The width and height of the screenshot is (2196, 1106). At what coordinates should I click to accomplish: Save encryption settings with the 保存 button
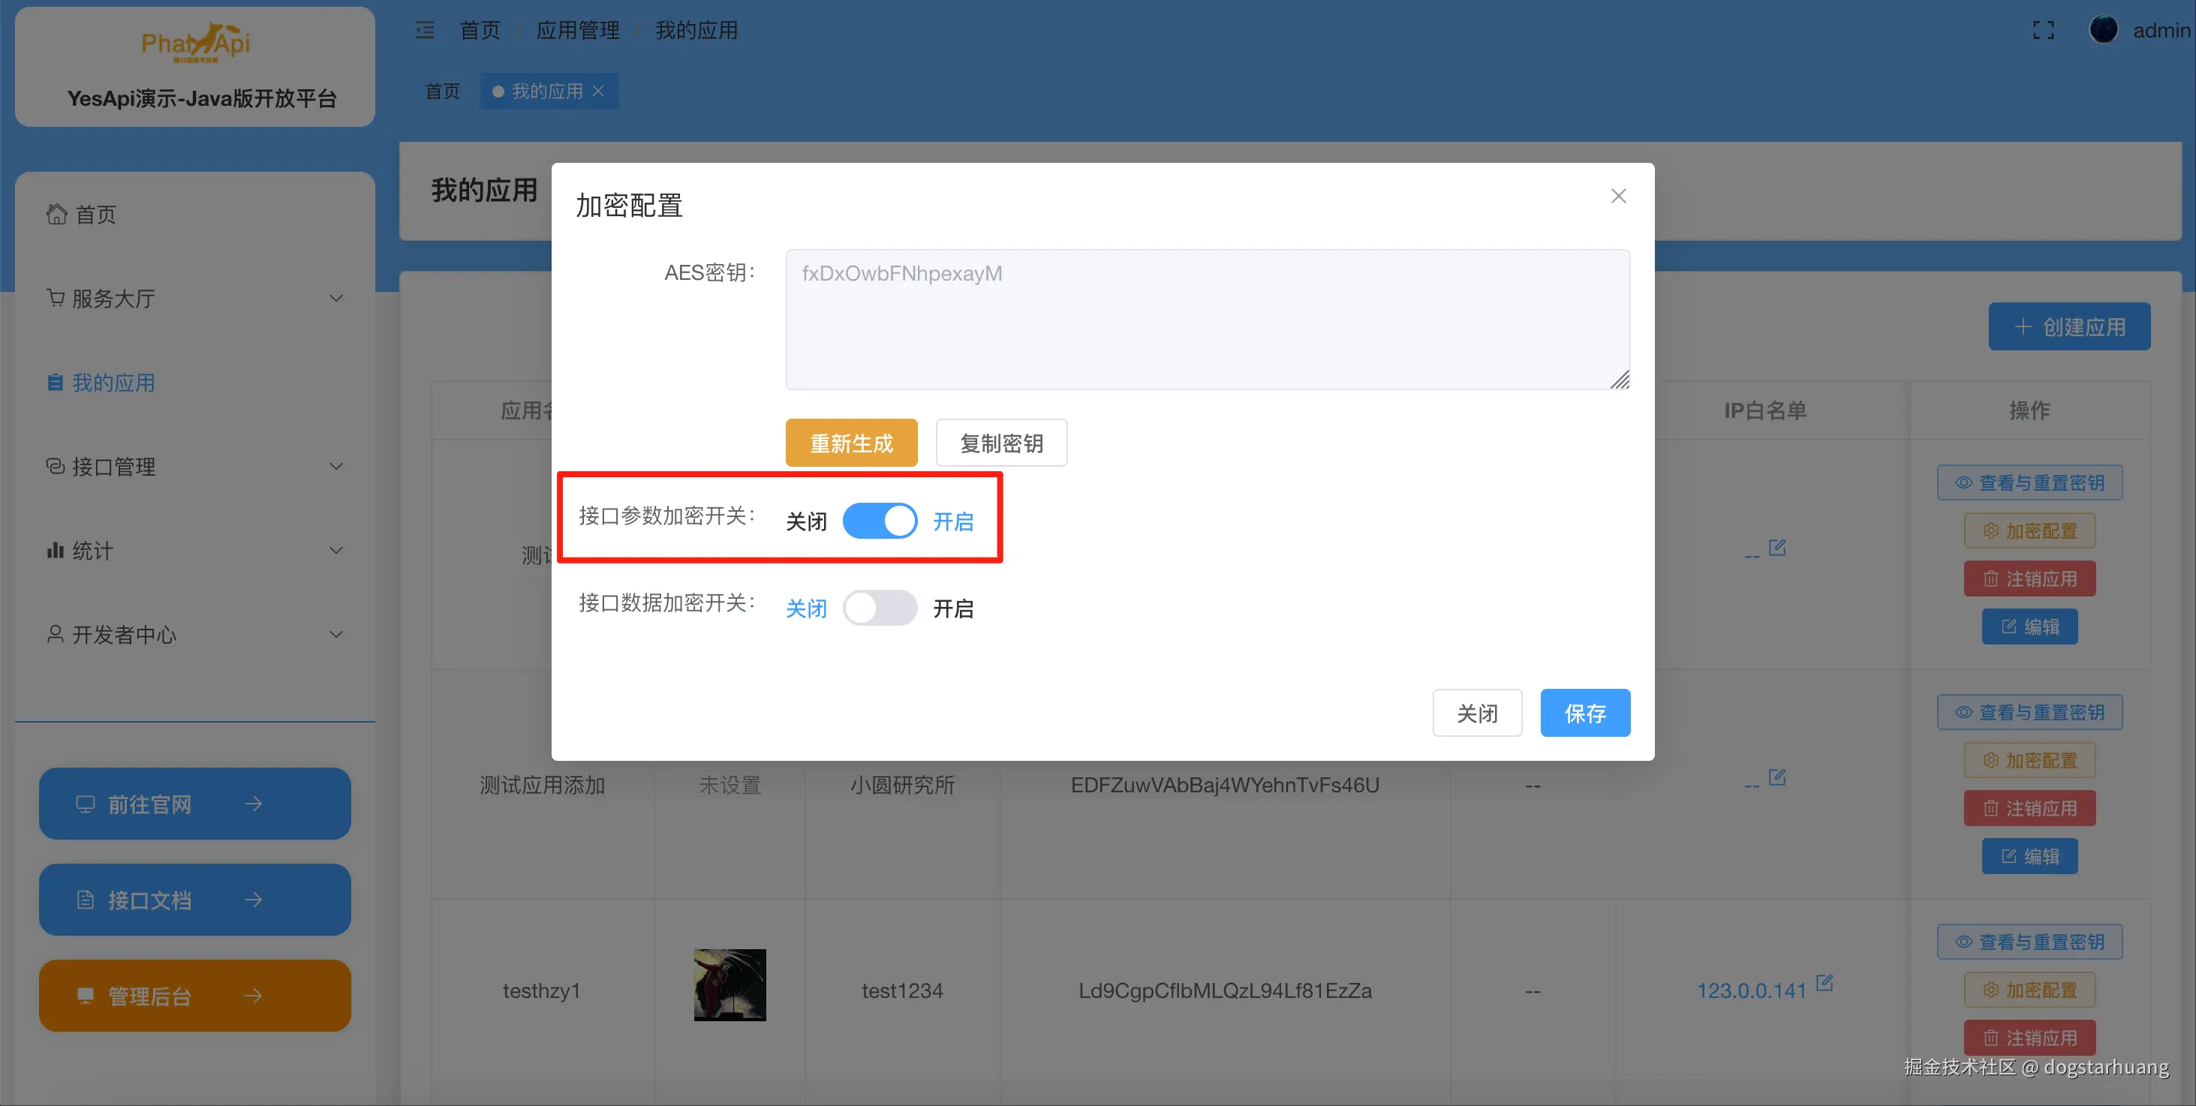[x=1585, y=712]
